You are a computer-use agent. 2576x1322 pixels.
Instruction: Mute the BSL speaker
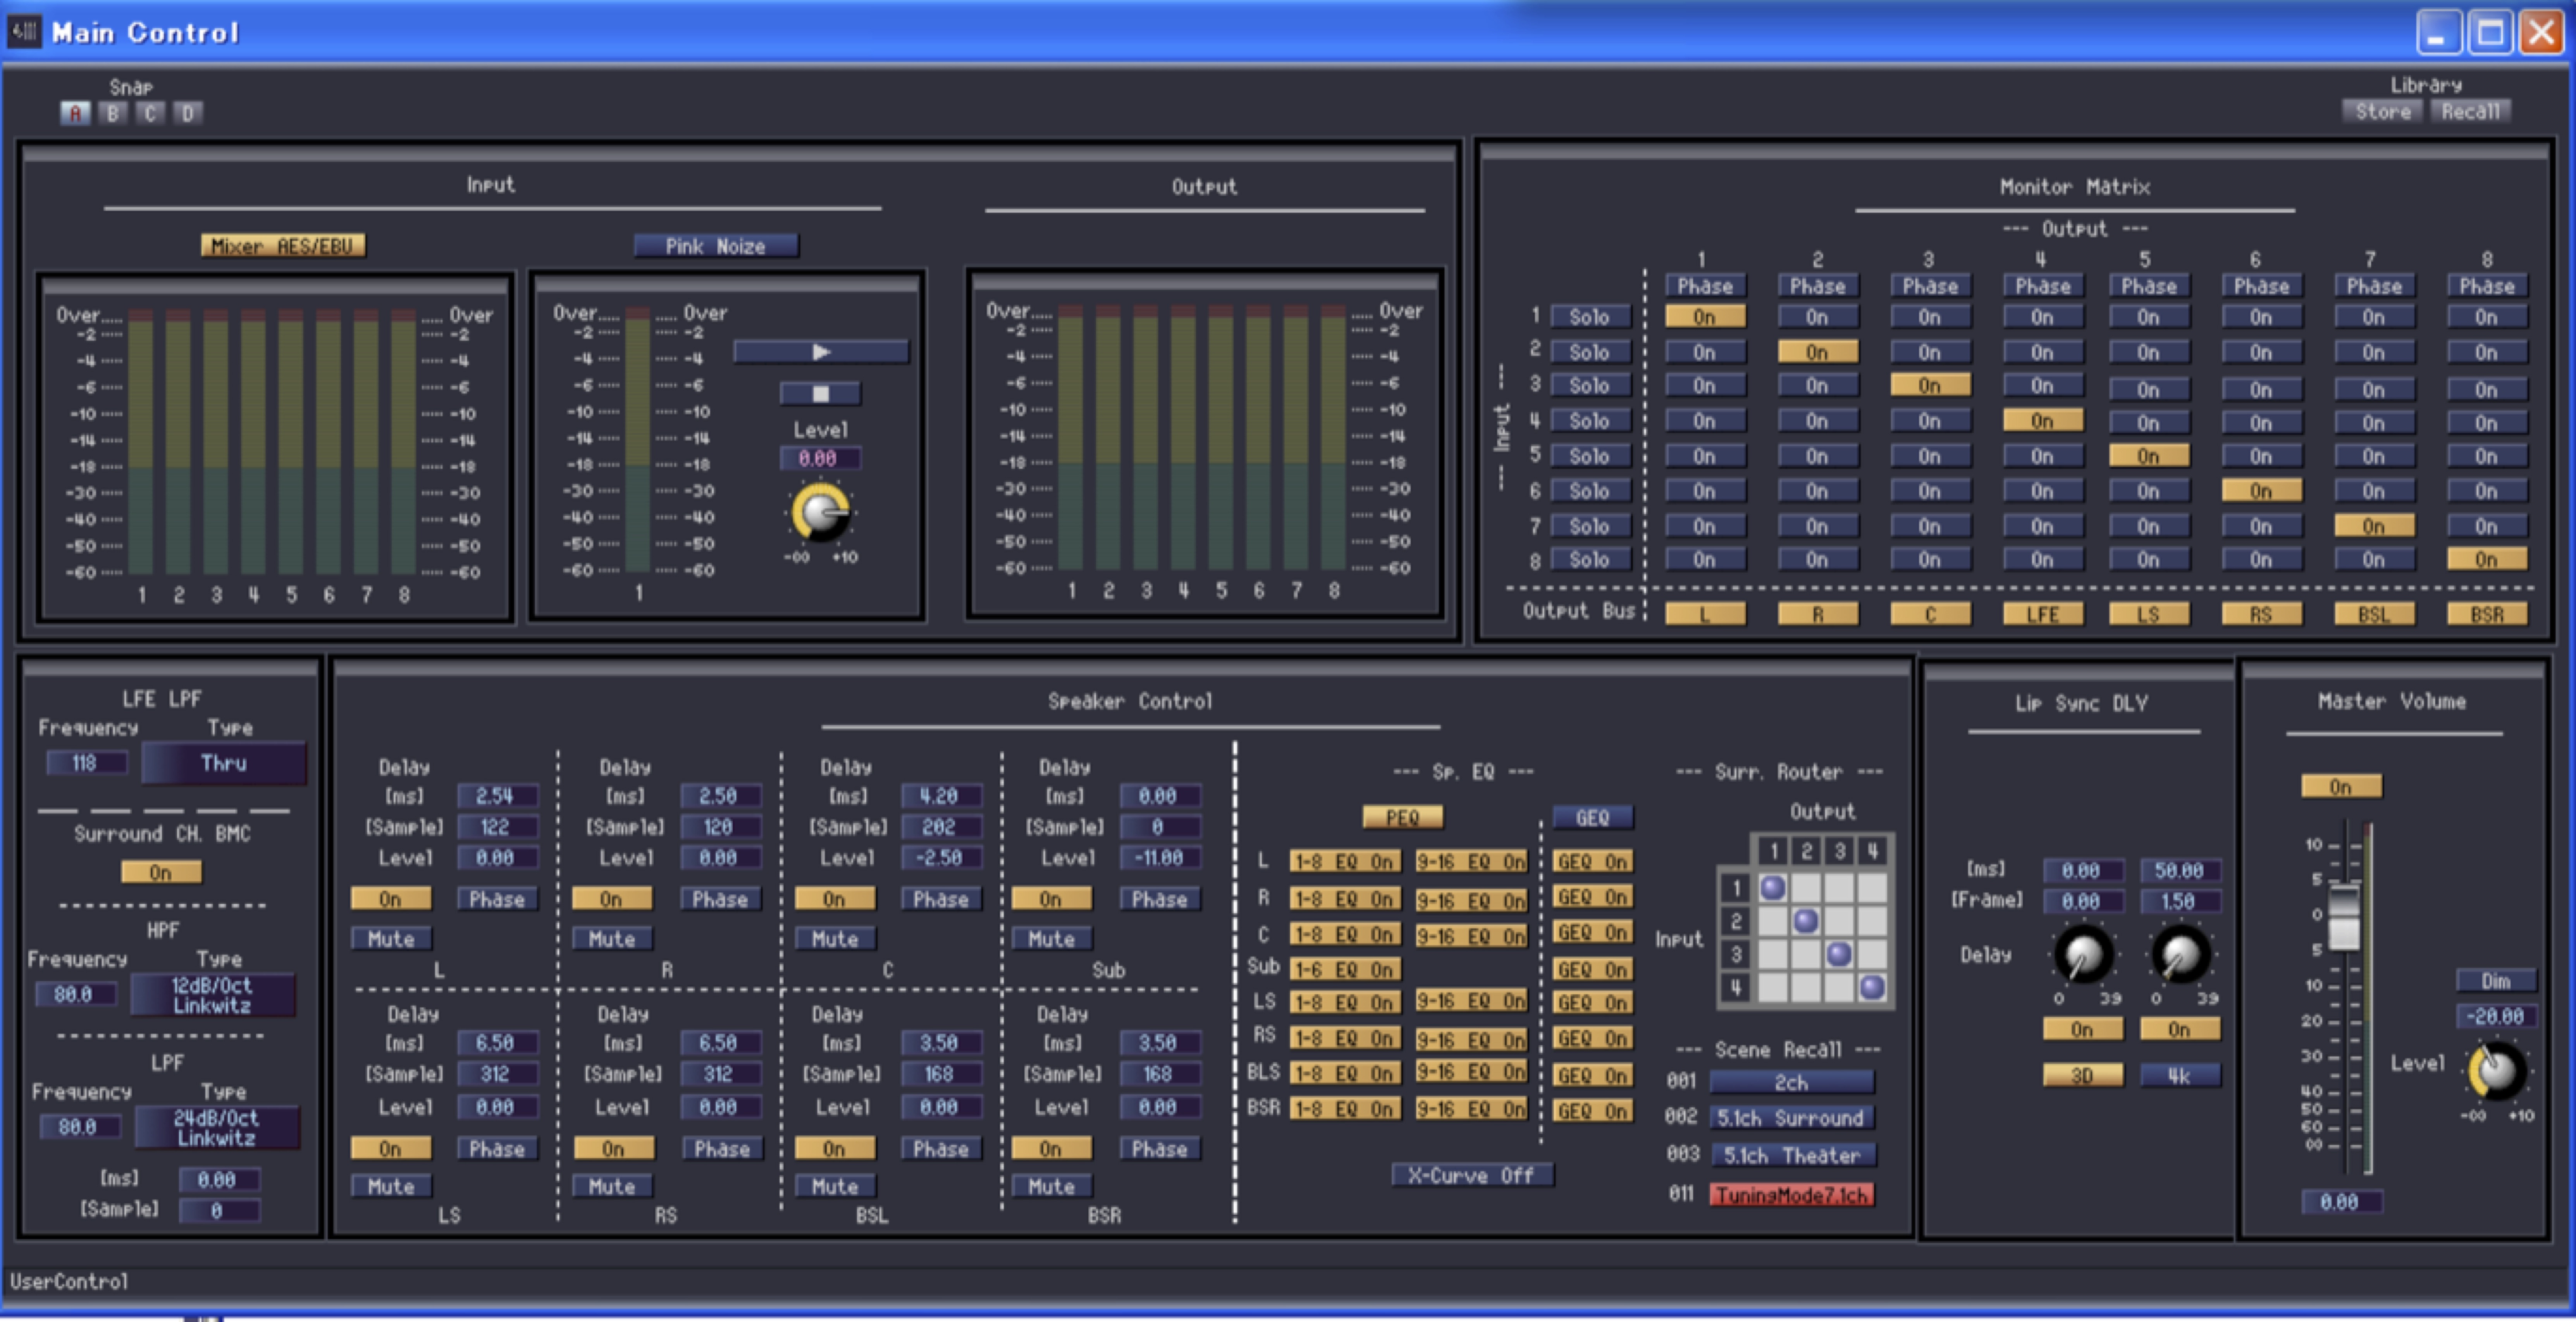[x=835, y=1187]
